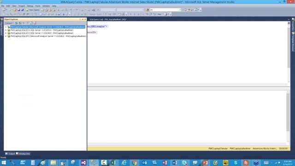Select PWCLaptop\SQL2012 Microsoft Analysis Server entry

48,36
